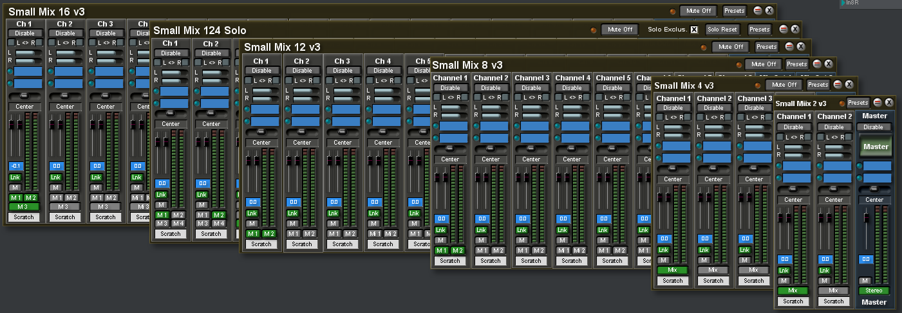This screenshot has width=902, height=313.
Task: Click Mute Off in Small Mix 4 v3
Action: click(x=784, y=85)
